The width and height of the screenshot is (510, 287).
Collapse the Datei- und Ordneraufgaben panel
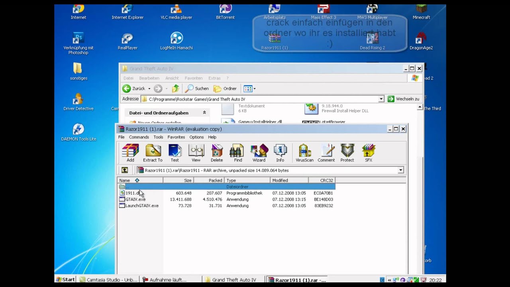click(204, 113)
